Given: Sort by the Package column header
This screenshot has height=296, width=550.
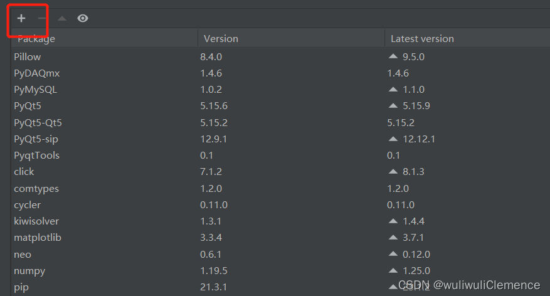Looking at the screenshot, I should coord(104,39).
